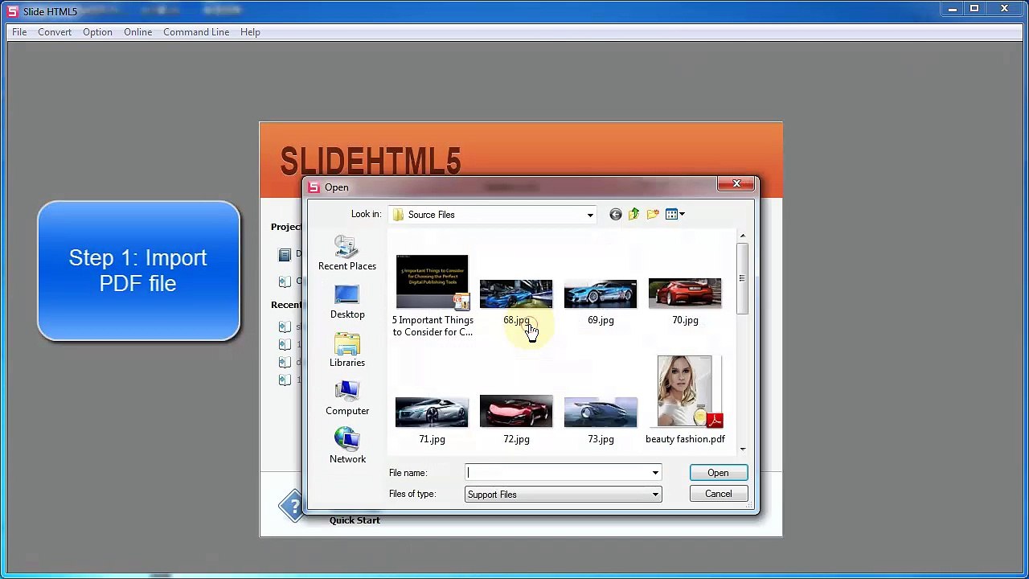The width and height of the screenshot is (1029, 579).
Task: Minimize the Slide HTML5 window
Action: click(x=953, y=9)
